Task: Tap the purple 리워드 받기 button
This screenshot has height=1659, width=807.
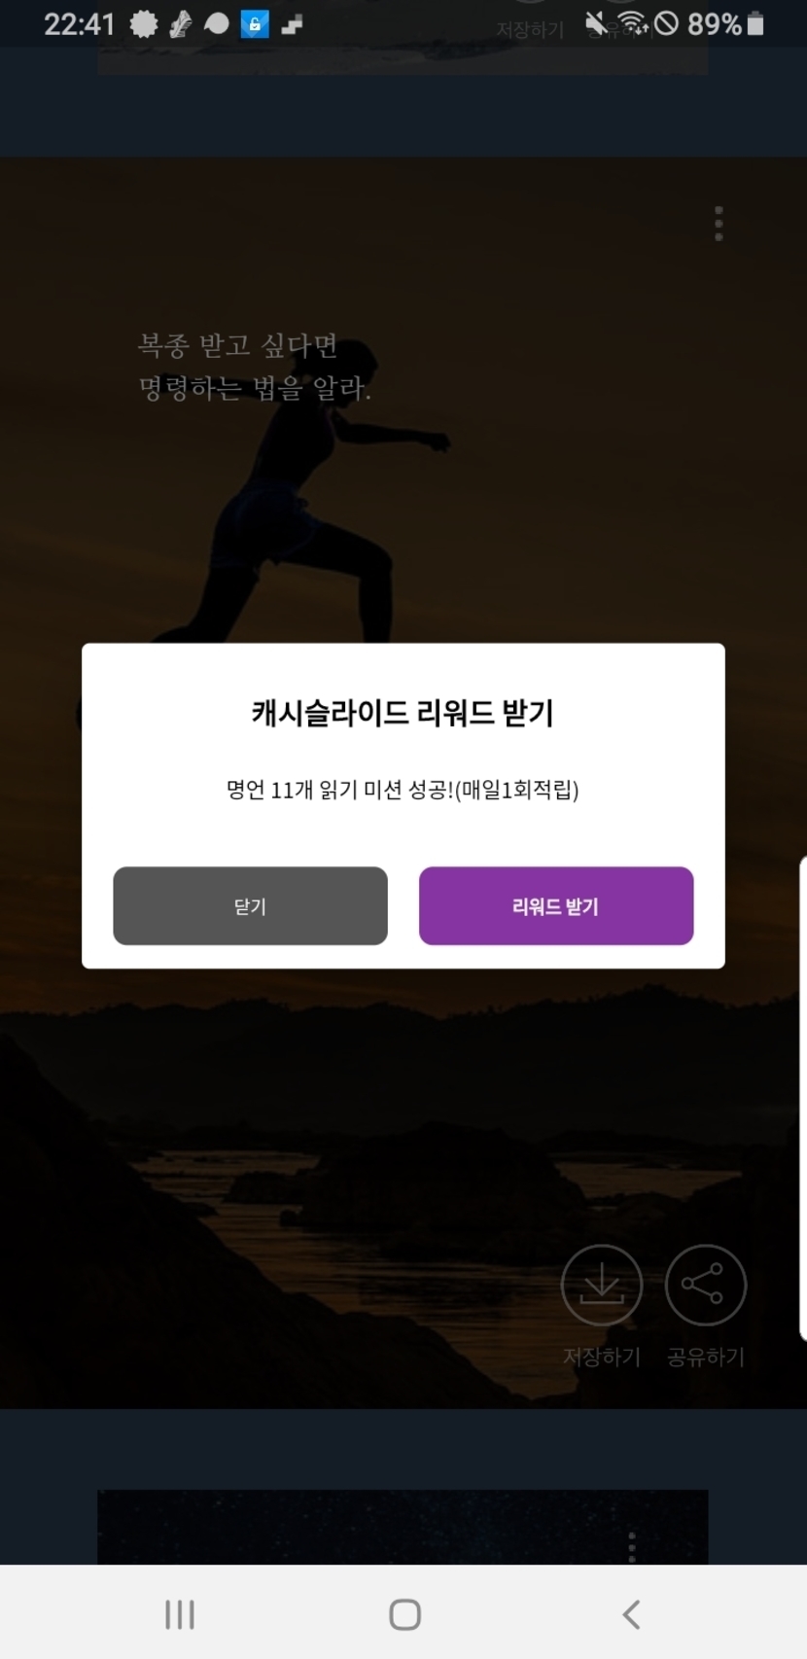Action: click(556, 905)
